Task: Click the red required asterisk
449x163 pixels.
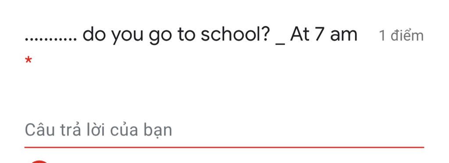Action: (x=29, y=60)
